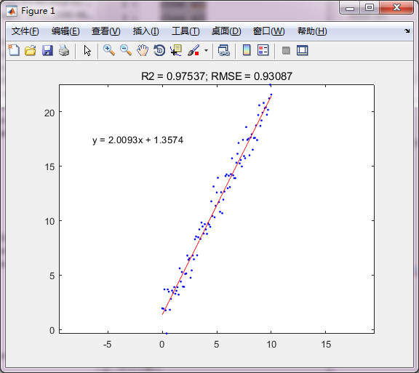Enable the Data Cursor tool
The image size is (419, 373).
tap(176, 50)
